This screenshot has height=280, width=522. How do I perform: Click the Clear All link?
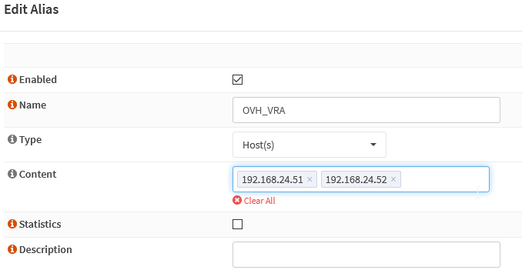point(259,201)
